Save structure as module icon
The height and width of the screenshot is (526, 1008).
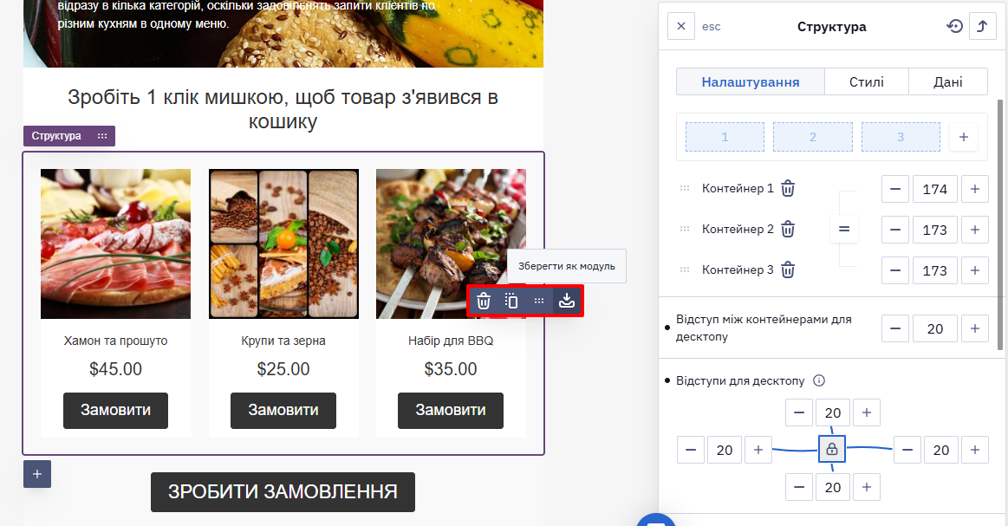point(566,301)
